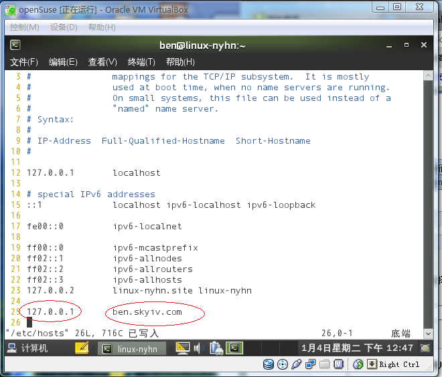442x377 pixels.
Task: Click the ipv6-loopback text on line 15
Action: tap(281, 205)
